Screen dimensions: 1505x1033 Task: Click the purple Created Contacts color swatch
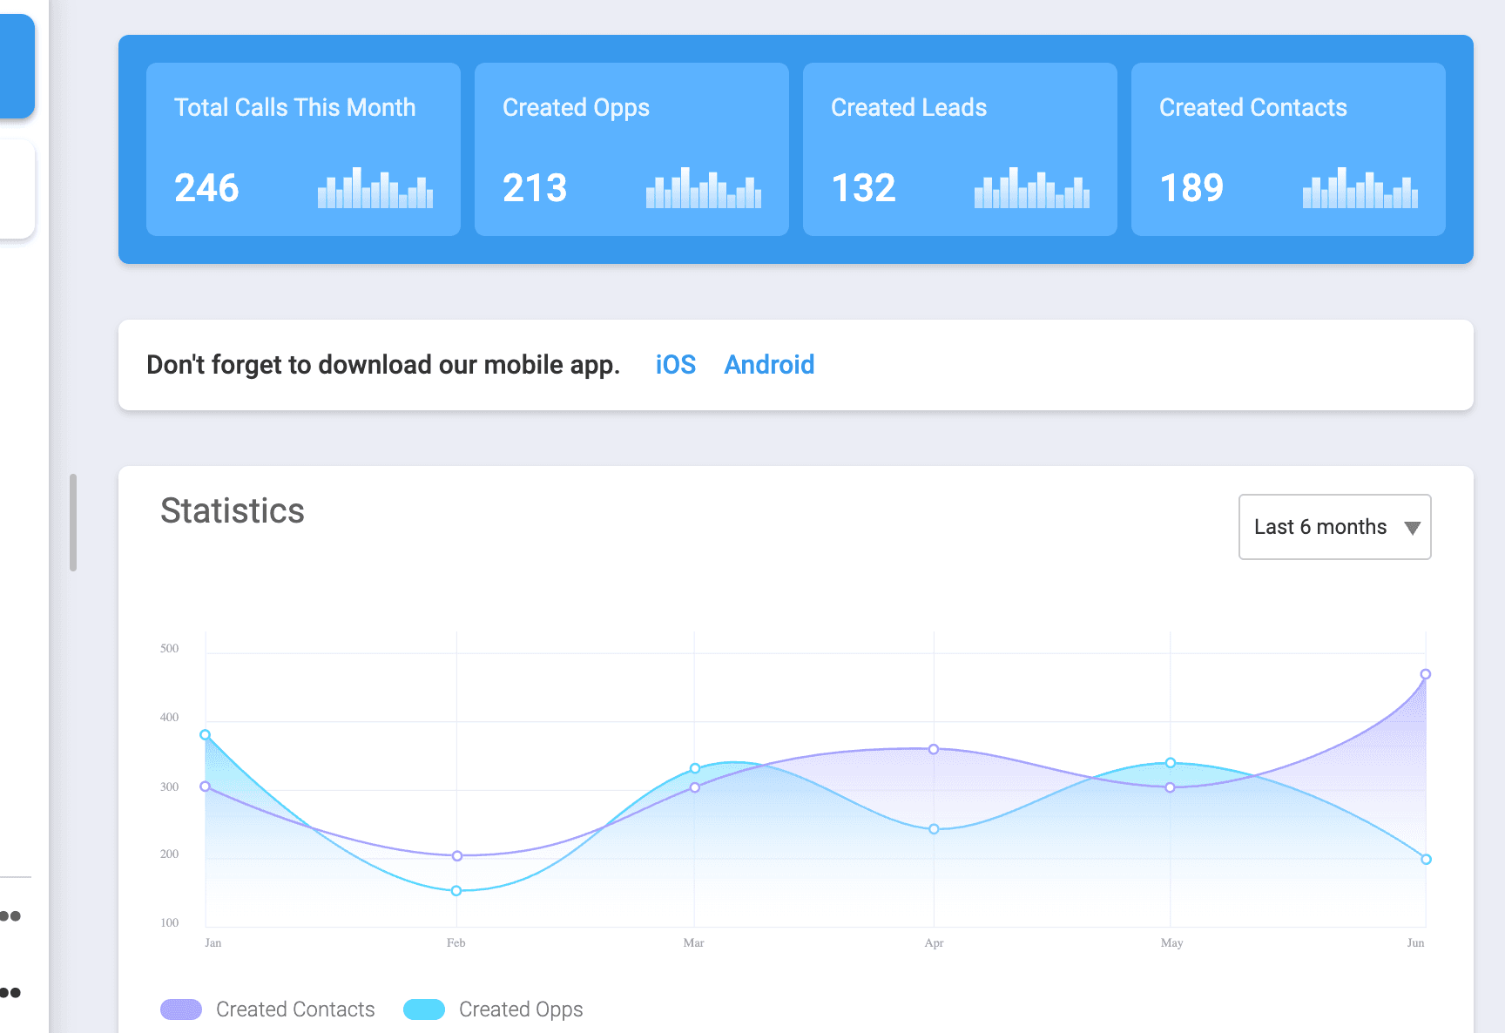pos(180,1009)
